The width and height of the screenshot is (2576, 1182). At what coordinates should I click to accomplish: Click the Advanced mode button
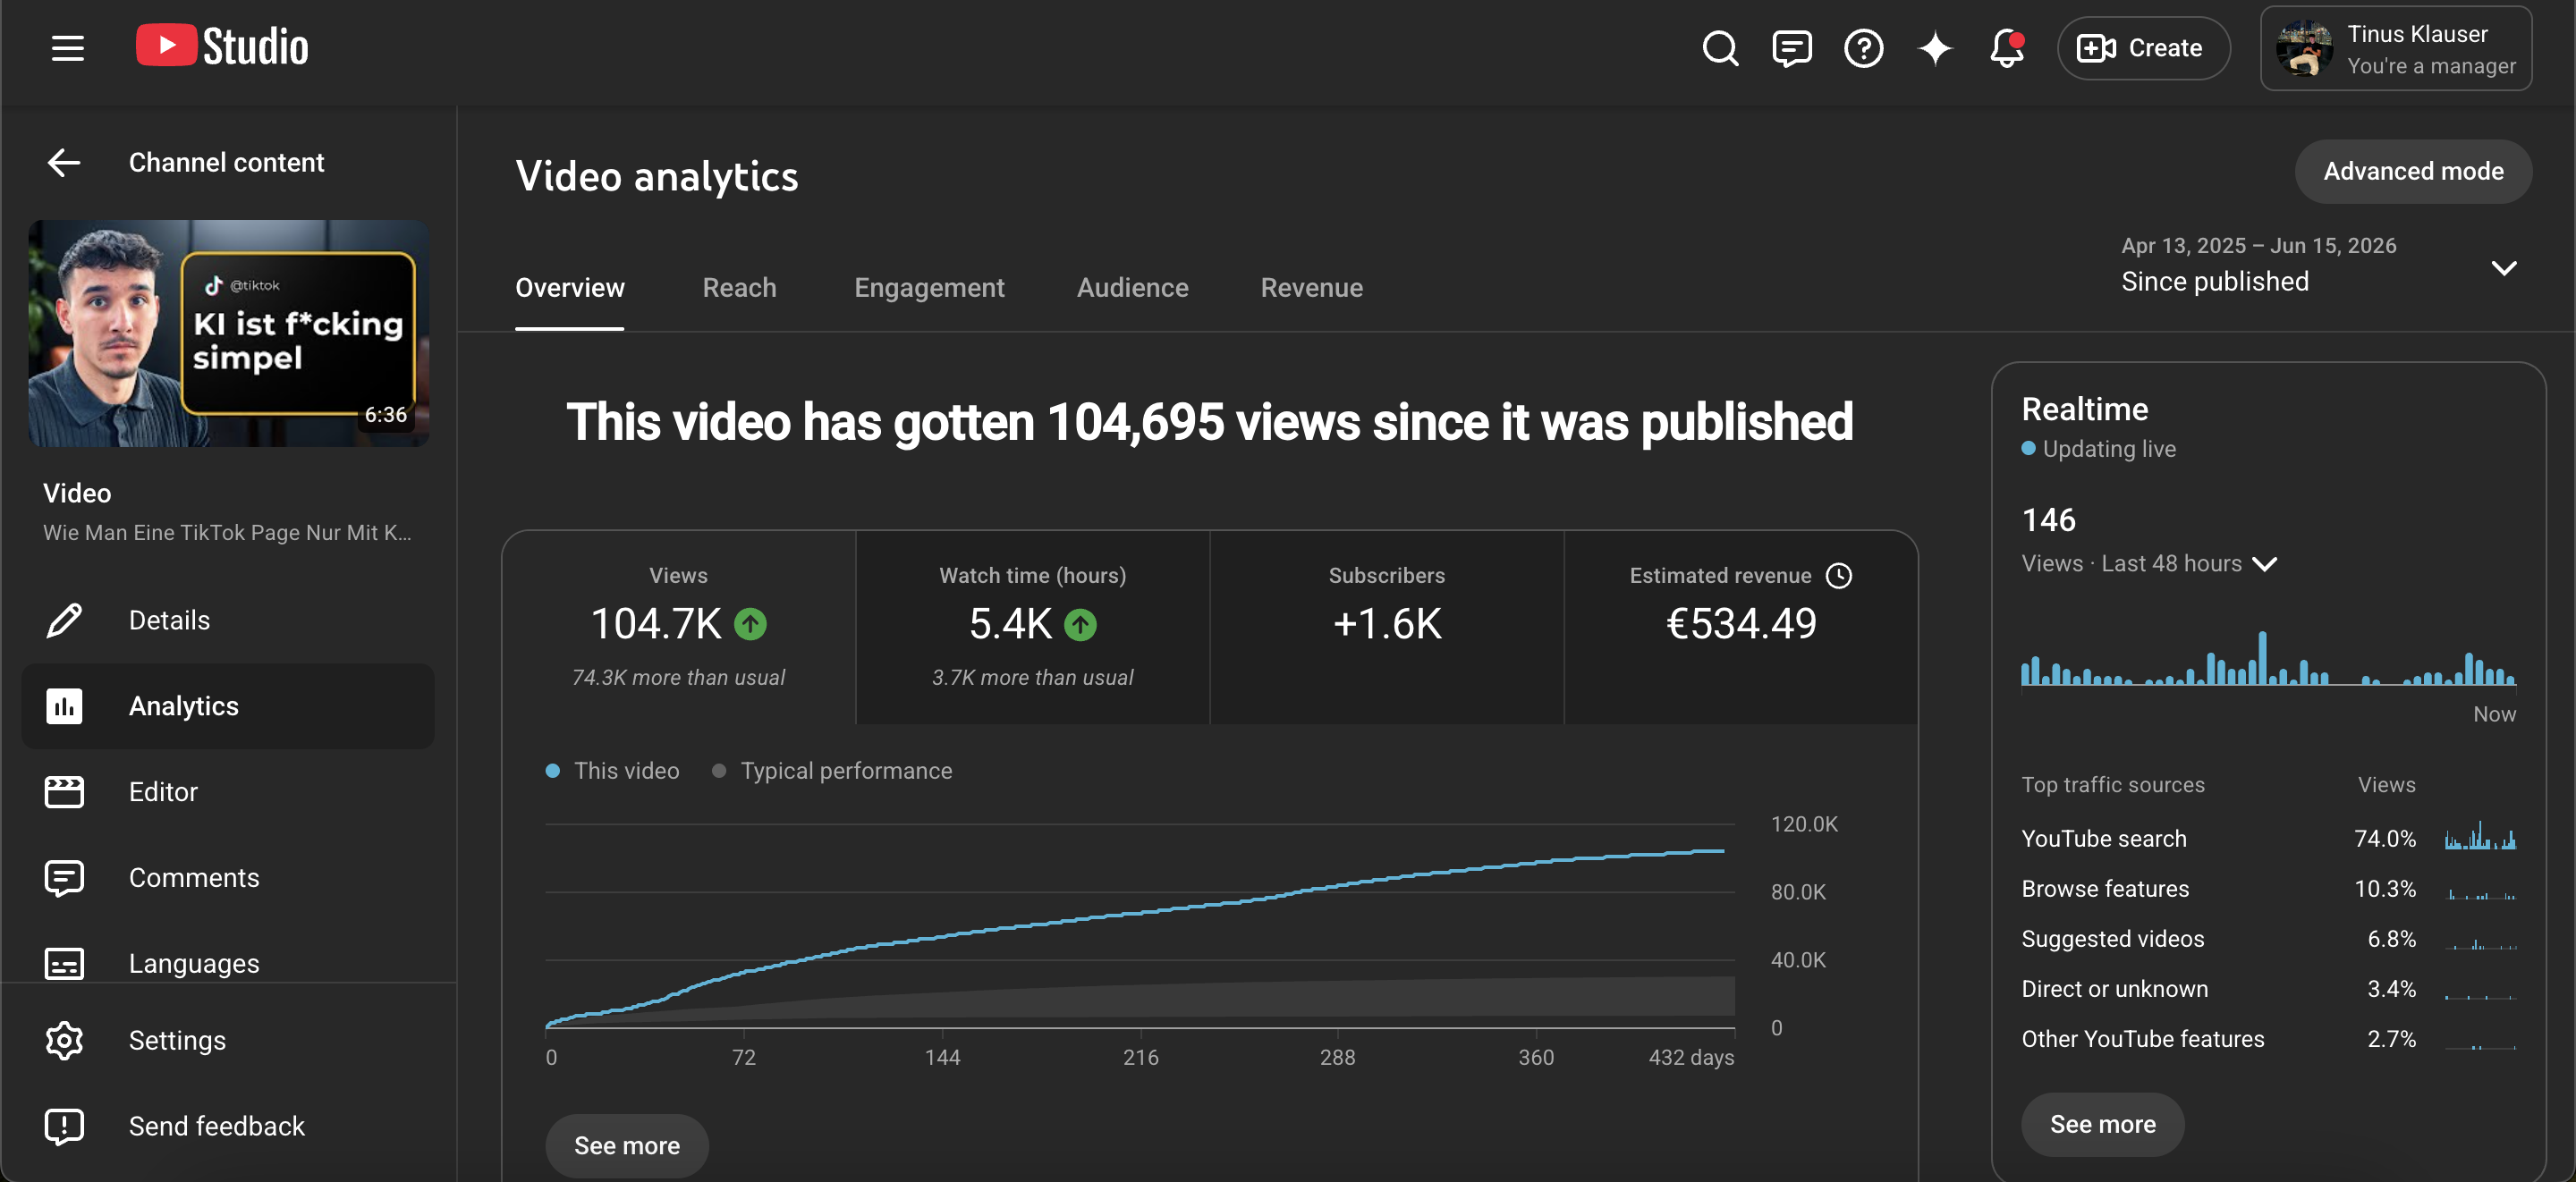coord(2413,171)
